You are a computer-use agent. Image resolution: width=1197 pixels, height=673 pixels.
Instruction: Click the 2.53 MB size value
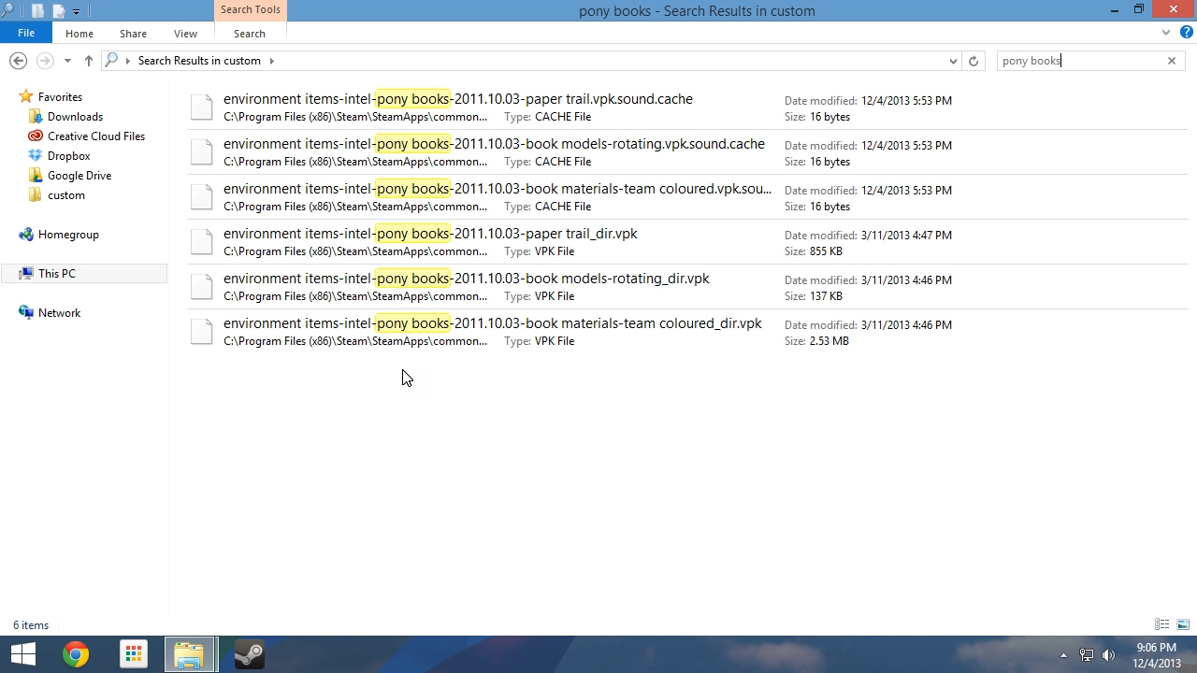point(829,341)
